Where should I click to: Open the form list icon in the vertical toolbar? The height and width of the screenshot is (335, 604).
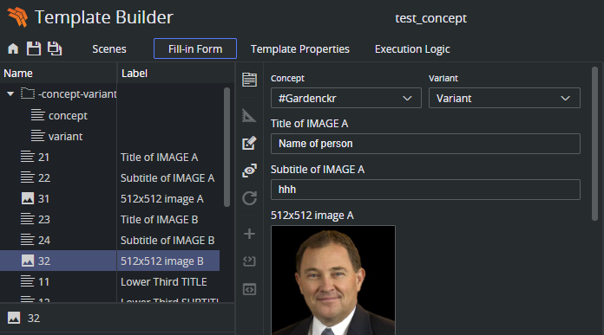(x=249, y=80)
